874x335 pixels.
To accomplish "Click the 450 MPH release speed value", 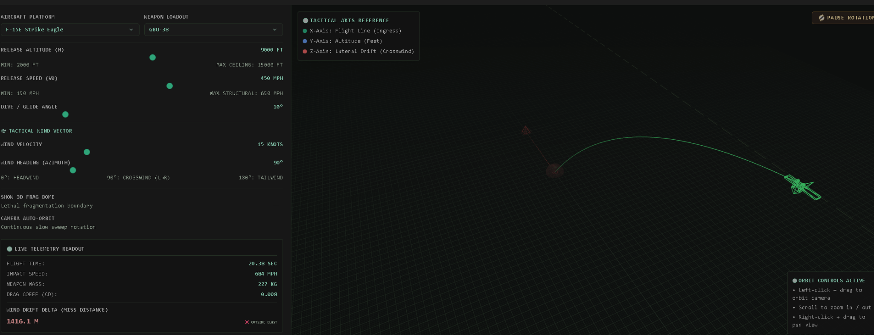I will click(x=272, y=78).
